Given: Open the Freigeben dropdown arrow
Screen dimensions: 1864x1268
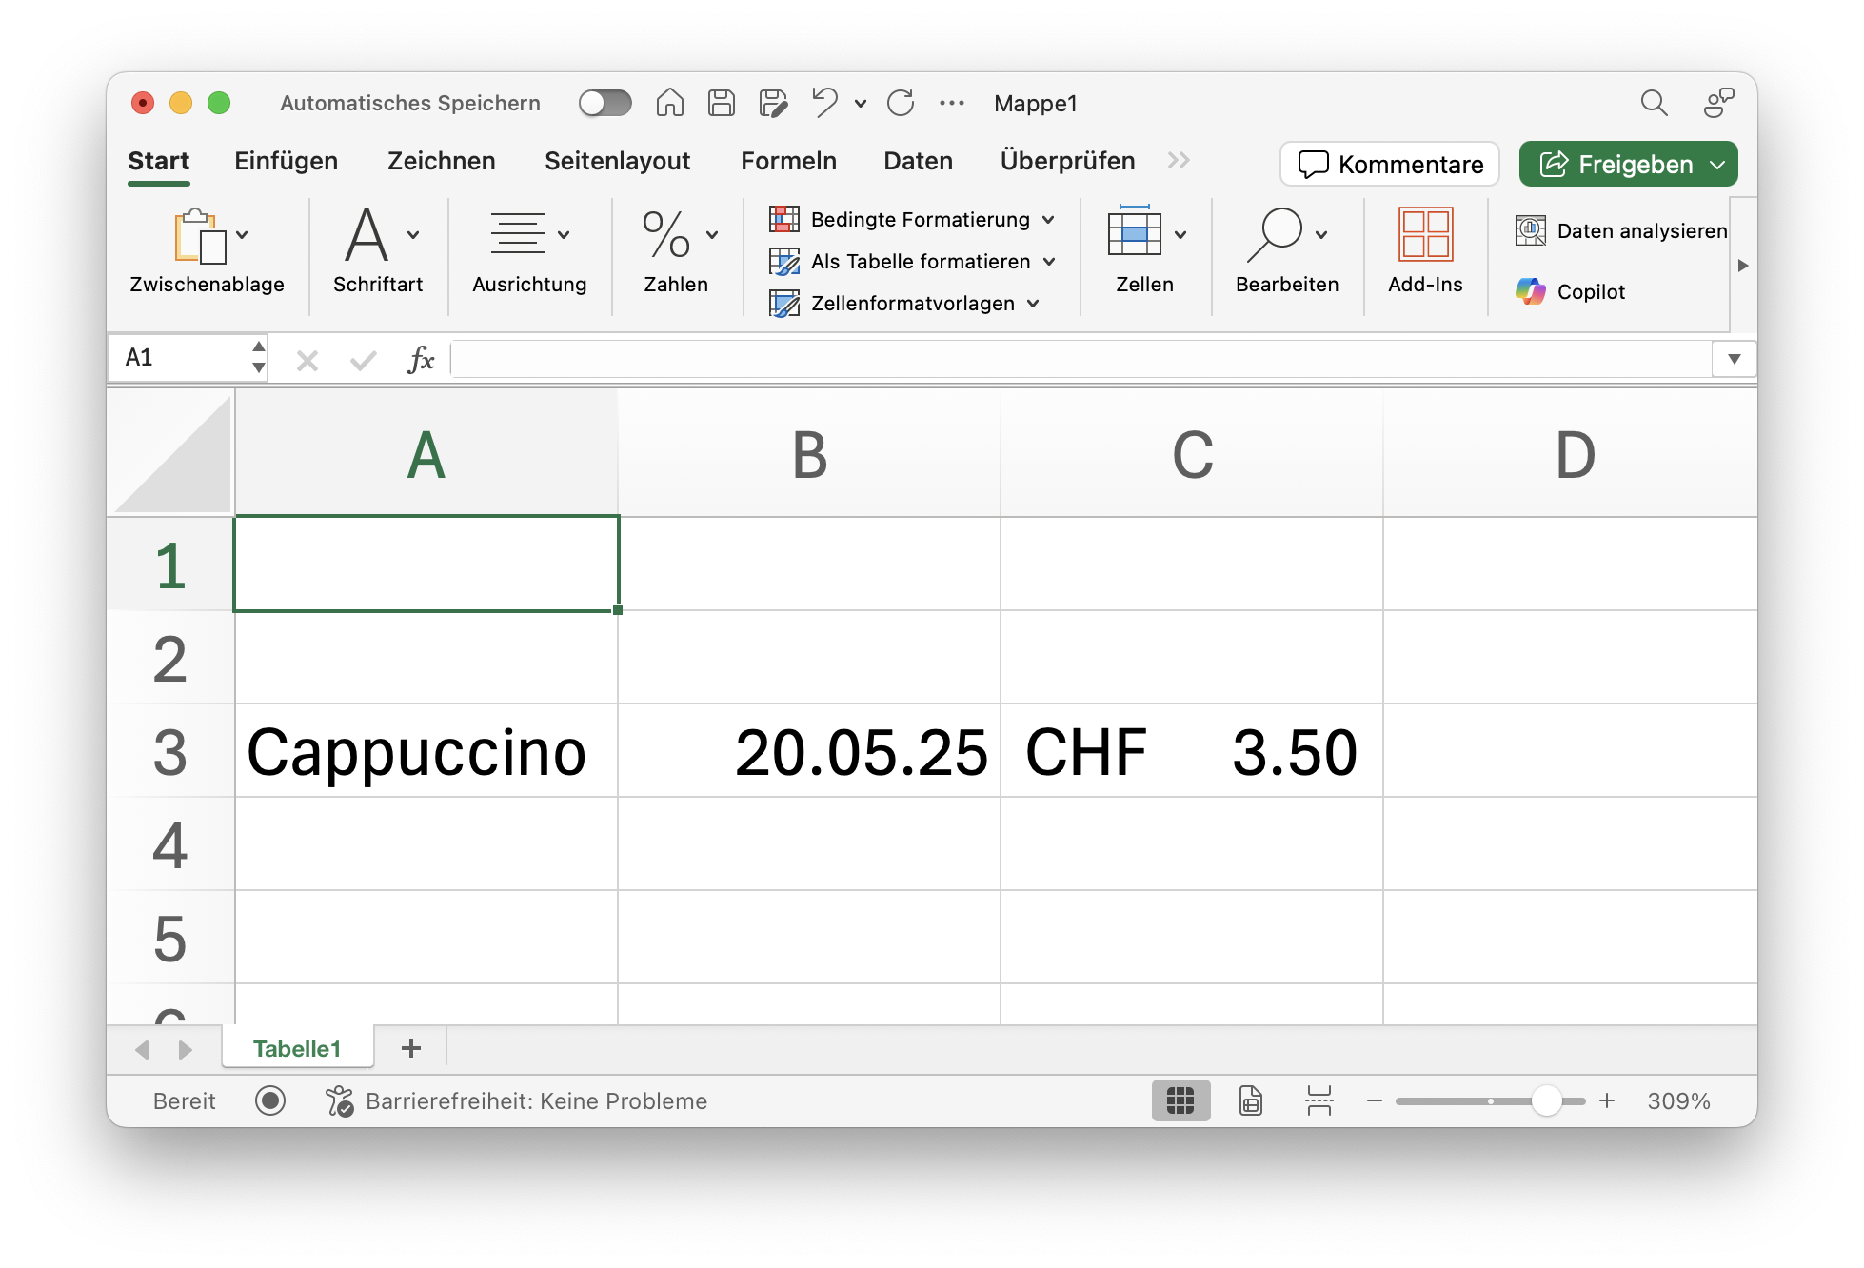Looking at the screenshot, I should click(x=1717, y=165).
